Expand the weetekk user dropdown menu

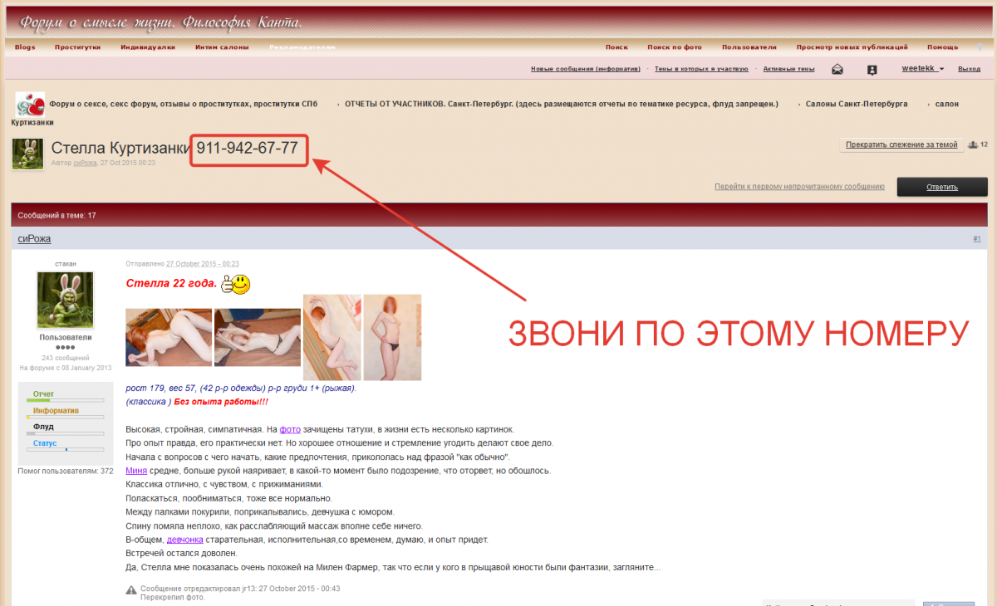923,69
